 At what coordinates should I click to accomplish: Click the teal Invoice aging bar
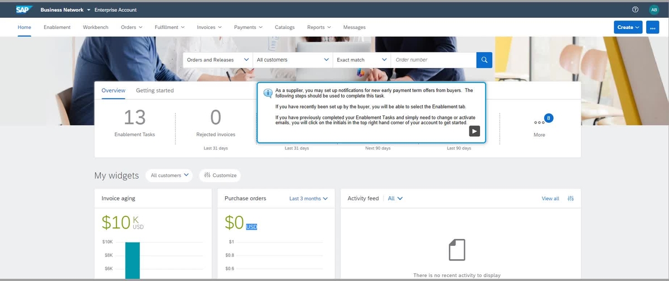pos(133,260)
